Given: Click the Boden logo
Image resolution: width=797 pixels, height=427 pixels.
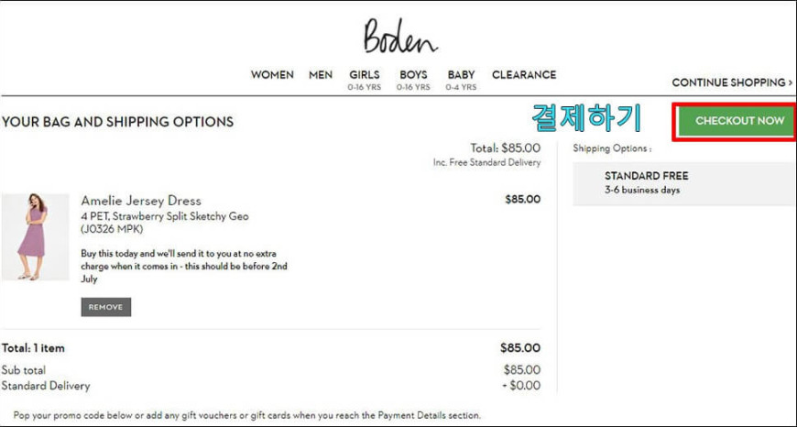Looking at the screenshot, I should click(400, 36).
